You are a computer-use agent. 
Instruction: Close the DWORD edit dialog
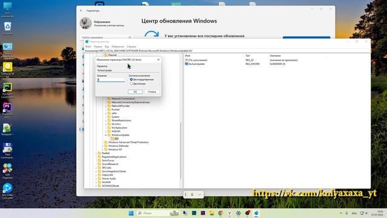pyautogui.click(x=158, y=59)
